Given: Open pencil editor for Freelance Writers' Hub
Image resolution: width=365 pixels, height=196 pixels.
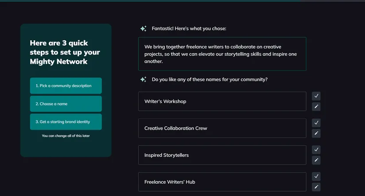Looking at the screenshot, I should [x=316, y=187].
